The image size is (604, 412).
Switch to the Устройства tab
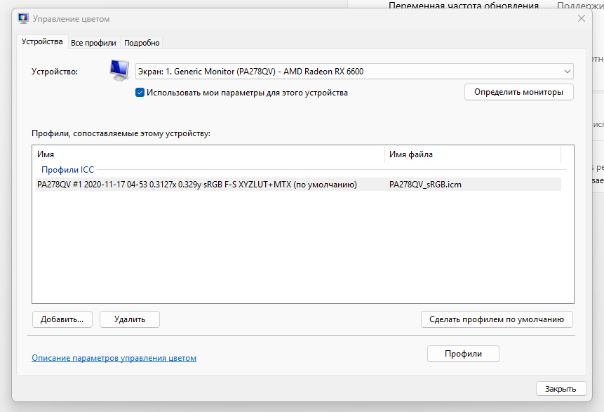coord(42,41)
